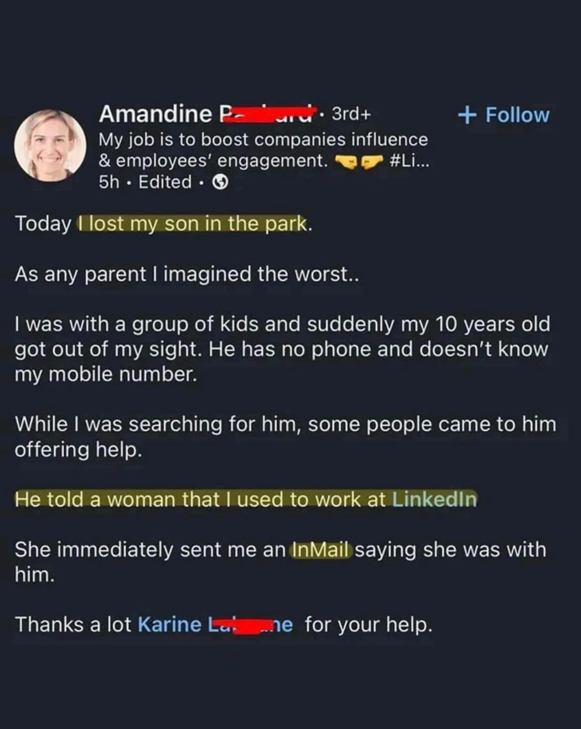Click the Edited label under headline

pos(165,183)
